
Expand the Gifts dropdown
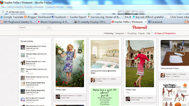click(149, 33)
